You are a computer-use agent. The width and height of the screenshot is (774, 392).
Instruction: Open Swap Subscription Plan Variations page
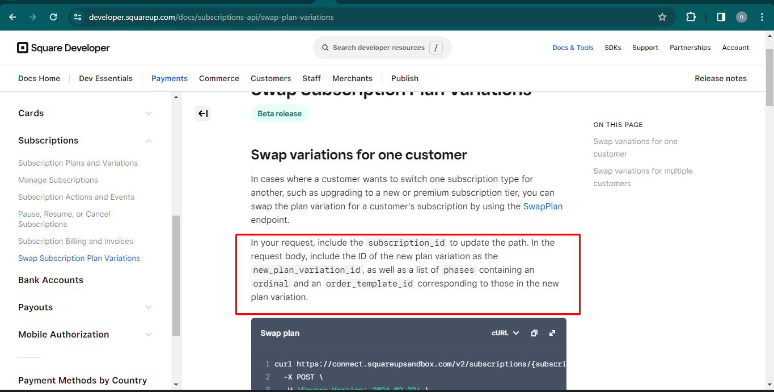(79, 258)
